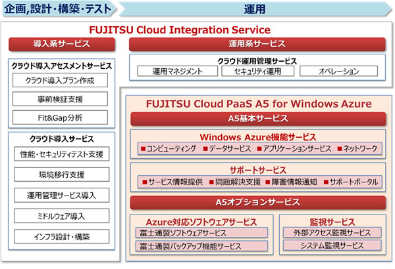Click the サポートポータル item
This screenshot has height=269, width=395.
pyautogui.click(x=351, y=182)
